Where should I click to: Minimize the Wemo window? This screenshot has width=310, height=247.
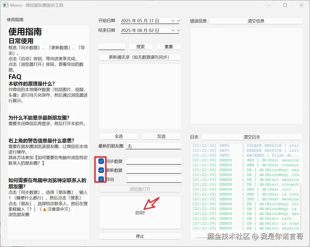269,5
